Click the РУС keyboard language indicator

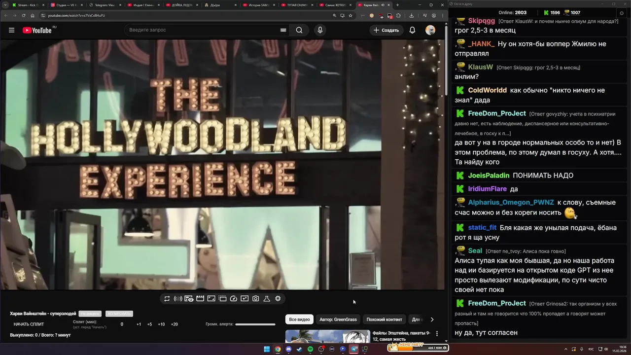point(591,349)
